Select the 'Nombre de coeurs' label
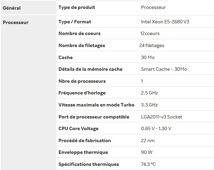Screen dimensions: 214x170 tap(79, 34)
